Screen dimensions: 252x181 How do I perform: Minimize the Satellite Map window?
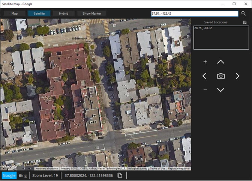click(223, 4)
